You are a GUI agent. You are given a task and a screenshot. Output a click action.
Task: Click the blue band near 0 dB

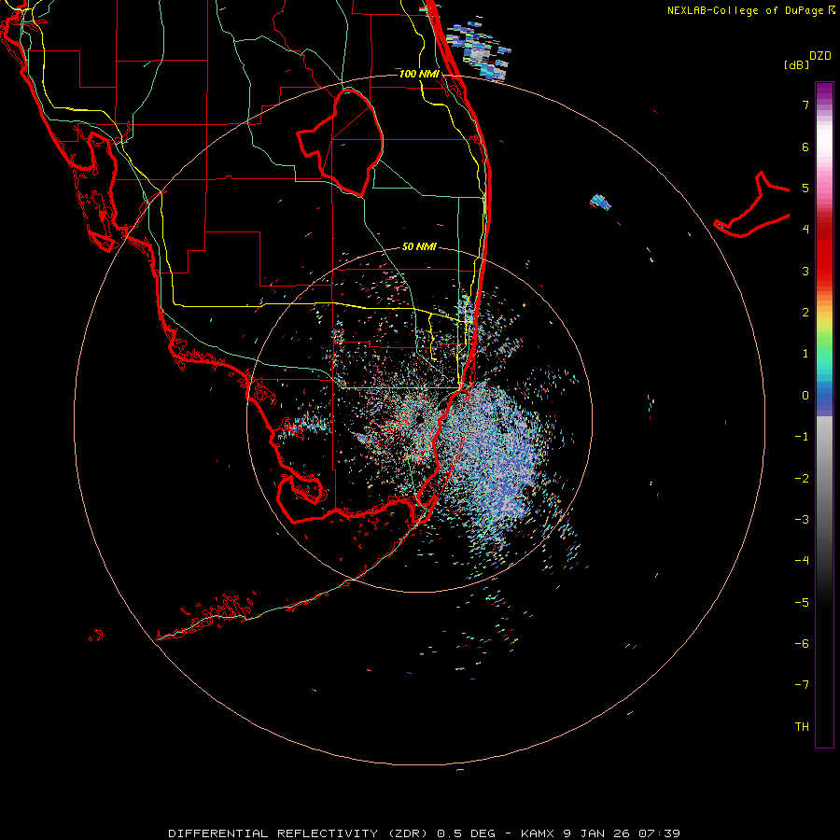pos(824,399)
